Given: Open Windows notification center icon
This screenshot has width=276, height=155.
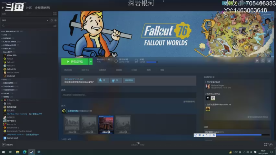Looking at the screenshot, I should click(271, 152).
